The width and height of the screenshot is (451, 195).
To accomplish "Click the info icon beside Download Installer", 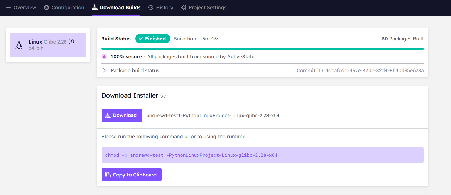I will (x=163, y=95).
